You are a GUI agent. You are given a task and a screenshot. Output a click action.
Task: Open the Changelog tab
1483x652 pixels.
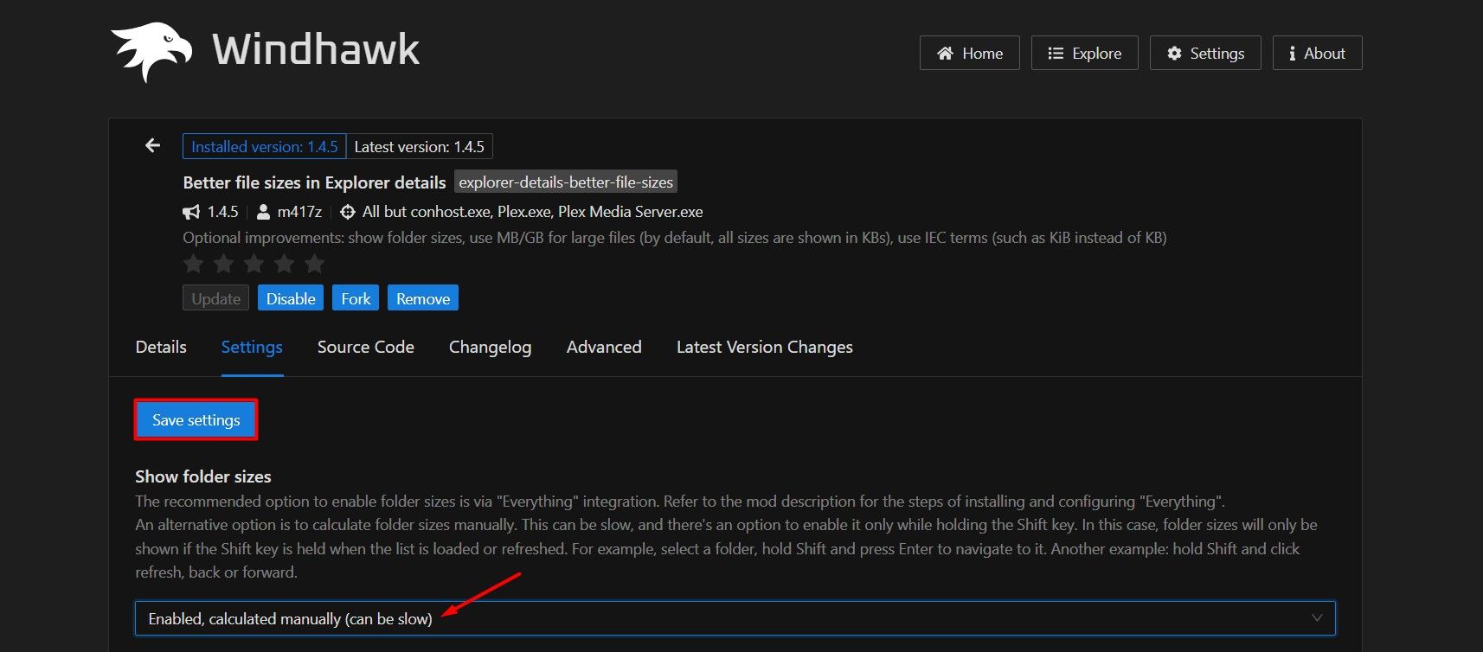pos(491,347)
